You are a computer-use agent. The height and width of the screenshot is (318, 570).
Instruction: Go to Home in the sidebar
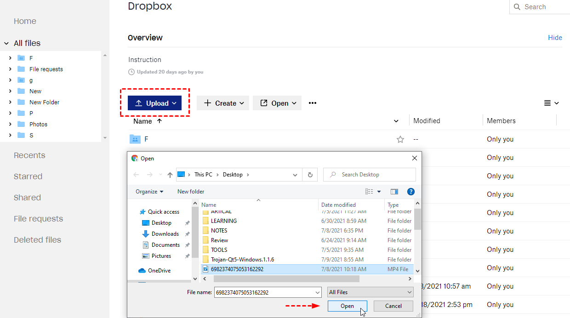tap(25, 21)
